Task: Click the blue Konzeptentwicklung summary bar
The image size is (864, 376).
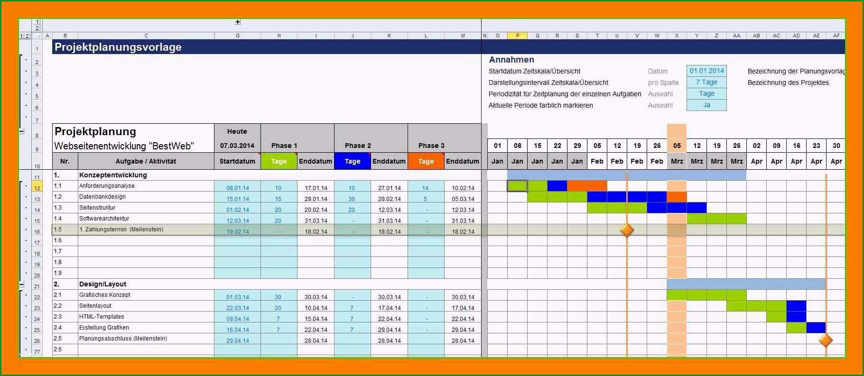Action: click(627, 175)
